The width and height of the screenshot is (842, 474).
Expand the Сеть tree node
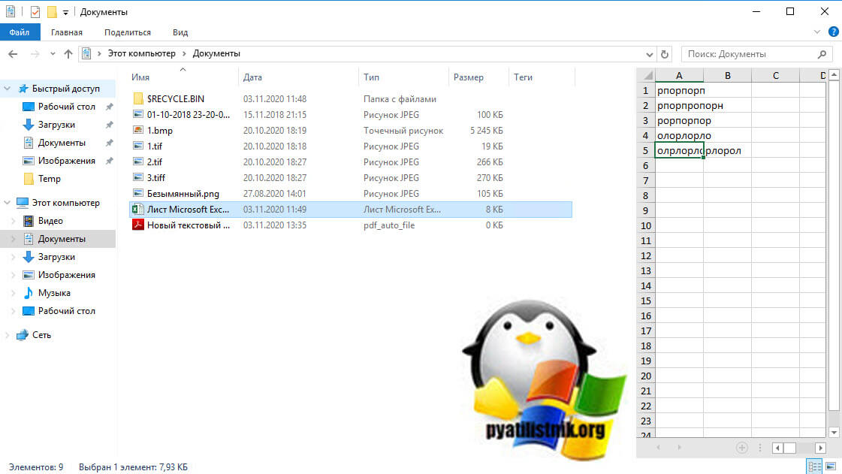pos(8,335)
